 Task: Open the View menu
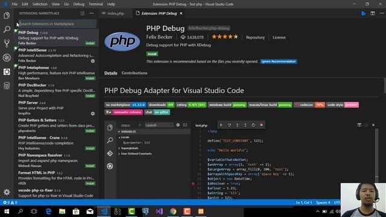55,4
